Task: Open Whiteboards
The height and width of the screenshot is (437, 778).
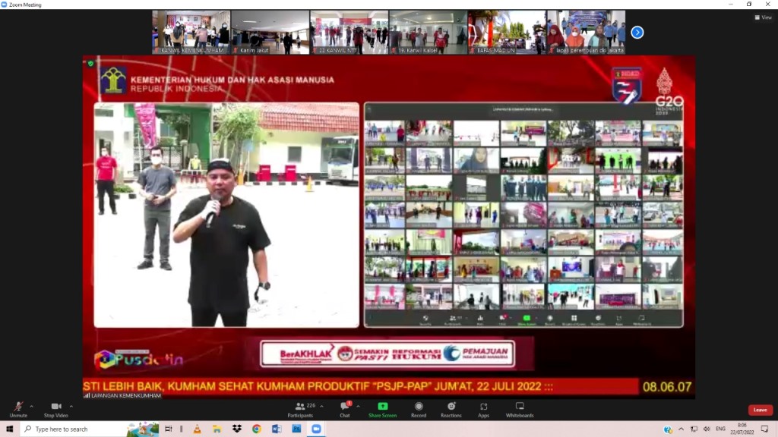Action: [x=520, y=408]
